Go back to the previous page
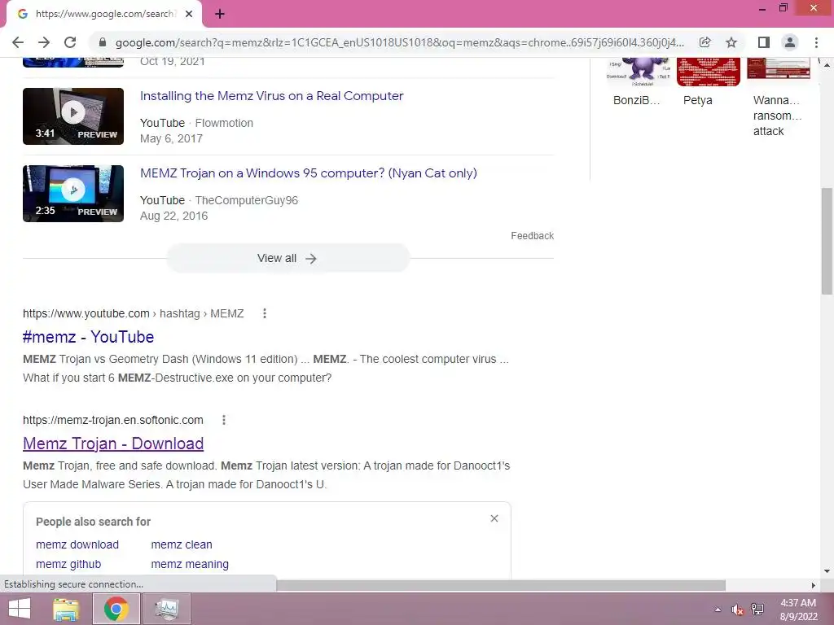834x625 pixels. [x=18, y=42]
